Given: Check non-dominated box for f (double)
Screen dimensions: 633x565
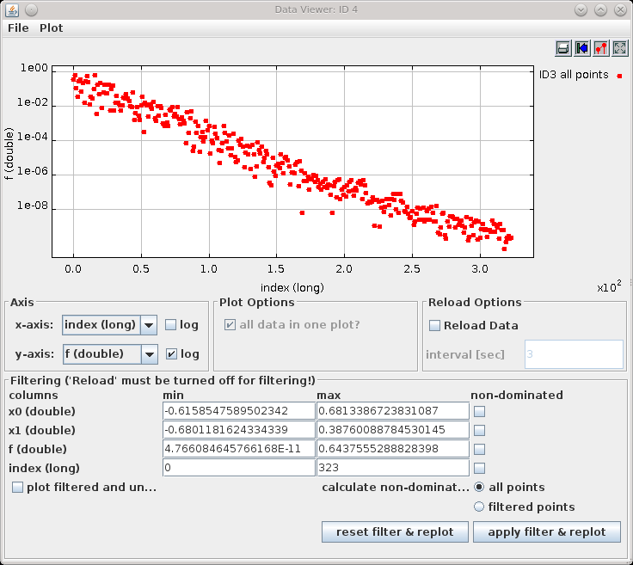Looking at the screenshot, I should click(x=479, y=449).
